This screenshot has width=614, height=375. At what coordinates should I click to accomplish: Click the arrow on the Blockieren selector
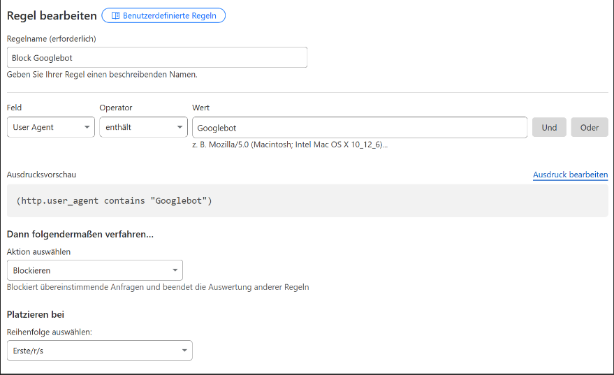point(175,270)
